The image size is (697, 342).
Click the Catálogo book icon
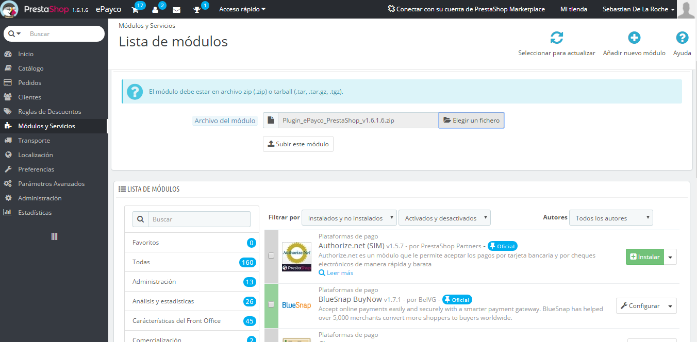[x=8, y=69]
